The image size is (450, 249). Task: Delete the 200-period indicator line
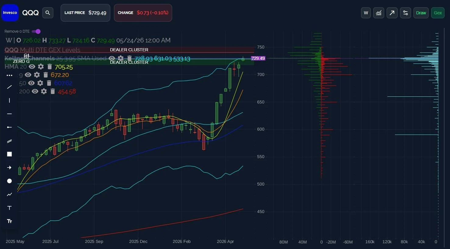click(x=53, y=91)
